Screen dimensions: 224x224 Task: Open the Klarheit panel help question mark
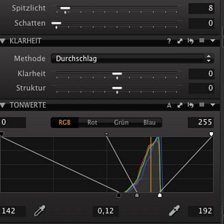[x=169, y=41]
